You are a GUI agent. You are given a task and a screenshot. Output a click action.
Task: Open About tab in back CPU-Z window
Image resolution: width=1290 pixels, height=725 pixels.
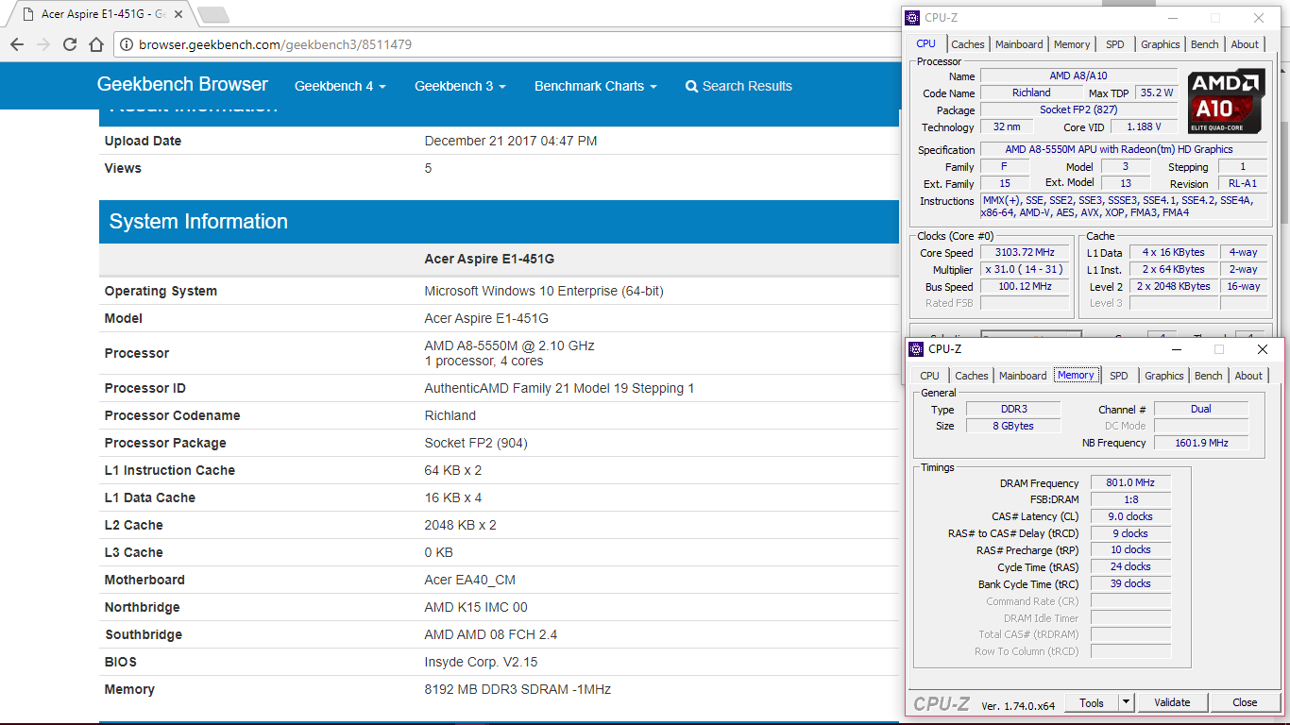[x=1245, y=44]
